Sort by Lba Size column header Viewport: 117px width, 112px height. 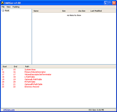coord(83,11)
